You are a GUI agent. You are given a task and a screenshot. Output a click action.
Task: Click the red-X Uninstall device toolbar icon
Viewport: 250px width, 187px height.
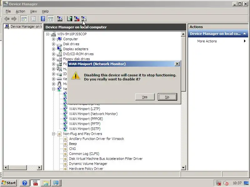(x=77, y=19)
